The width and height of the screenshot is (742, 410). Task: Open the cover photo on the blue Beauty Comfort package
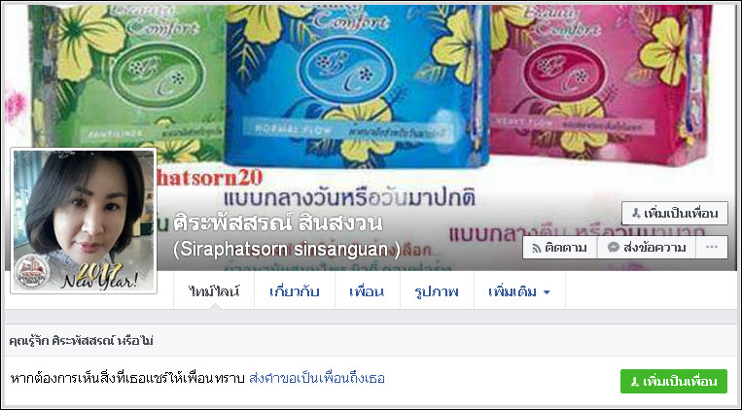click(x=357, y=85)
